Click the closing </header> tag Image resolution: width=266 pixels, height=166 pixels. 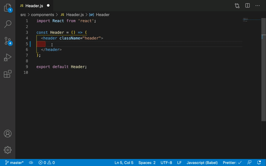[51, 50]
